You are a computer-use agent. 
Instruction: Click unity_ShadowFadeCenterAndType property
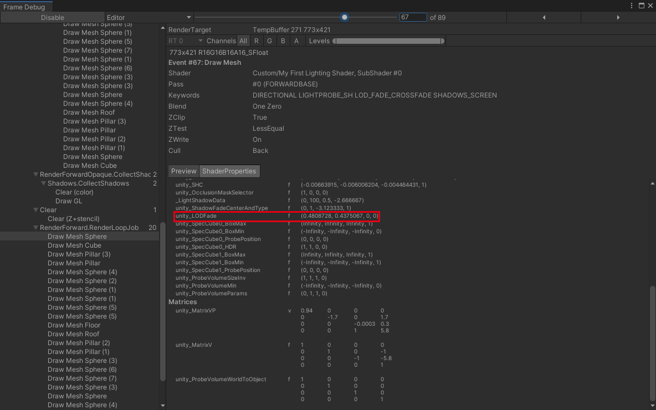222,208
